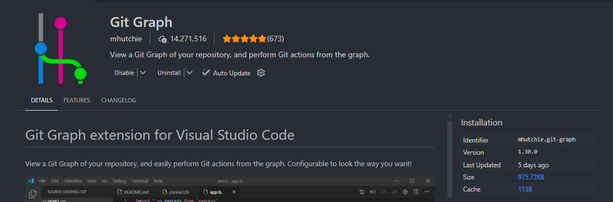Click the Git Graph title text
The width and height of the screenshot is (613, 202).
tap(141, 22)
